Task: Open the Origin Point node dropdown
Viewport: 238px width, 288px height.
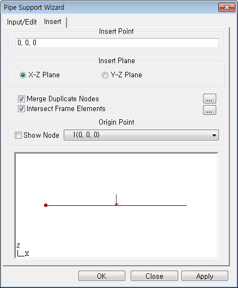Action: 141,135
